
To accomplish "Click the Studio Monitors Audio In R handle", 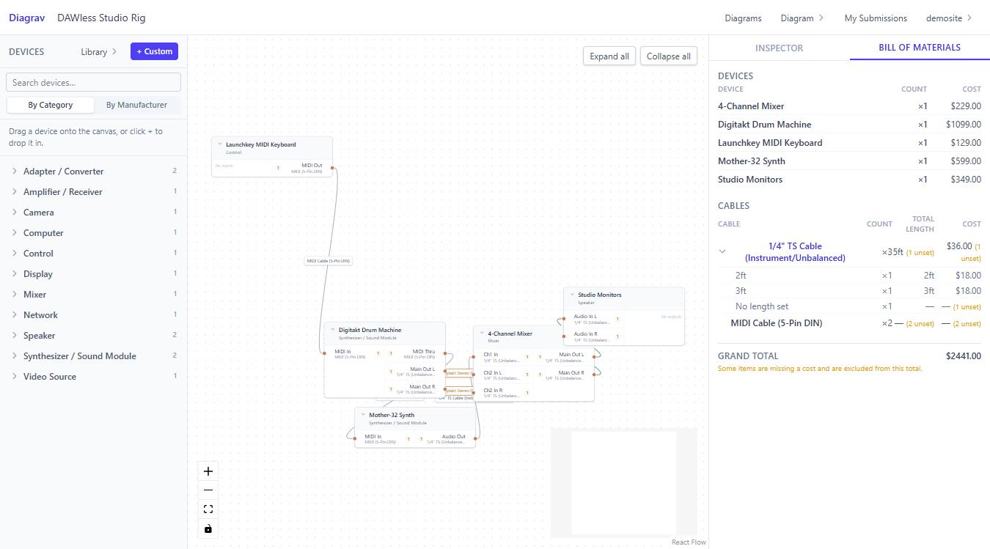I will pyautogui.click(x=563, y=336).
